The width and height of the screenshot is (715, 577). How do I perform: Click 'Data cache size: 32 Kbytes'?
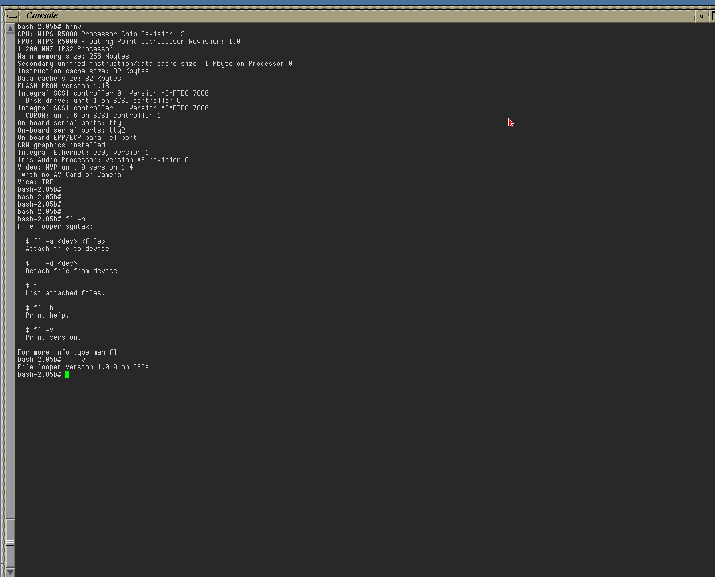click(x=69, y=79)
